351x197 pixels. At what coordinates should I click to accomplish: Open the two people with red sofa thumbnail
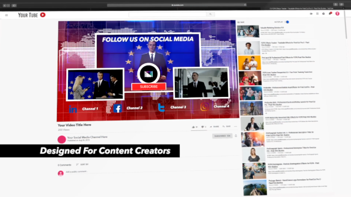coord(250,78)
